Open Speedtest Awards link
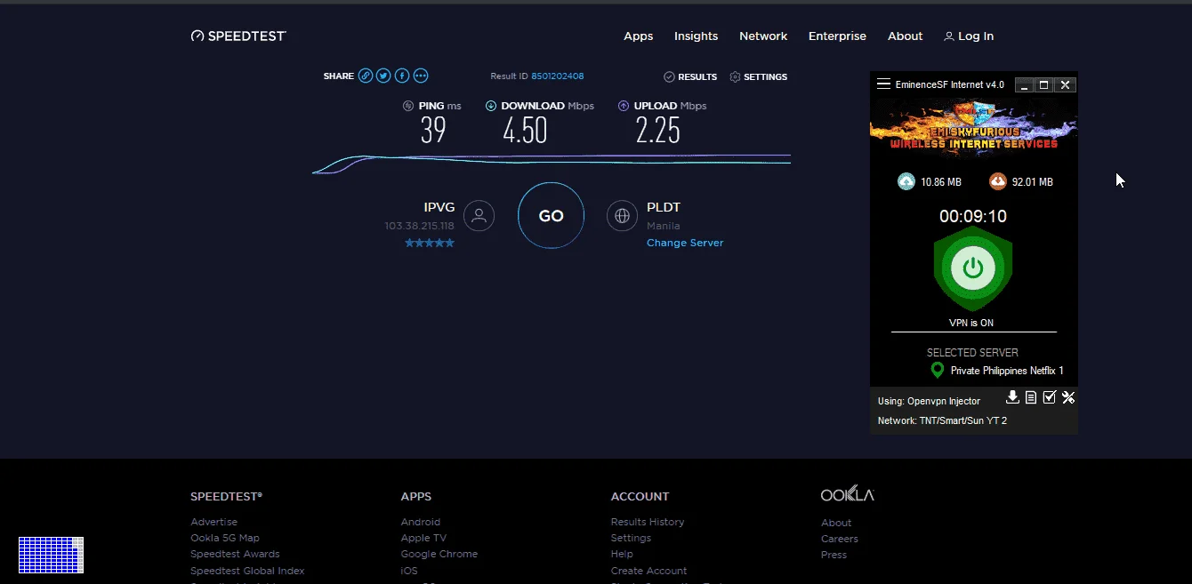 pyautogui.click(x=235, y=554)
